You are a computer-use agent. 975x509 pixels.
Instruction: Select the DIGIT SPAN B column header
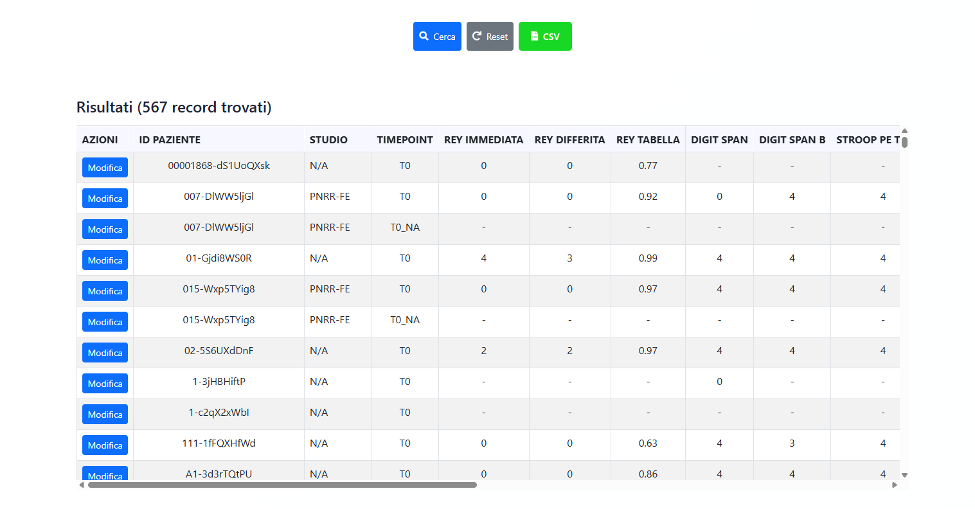792,139
